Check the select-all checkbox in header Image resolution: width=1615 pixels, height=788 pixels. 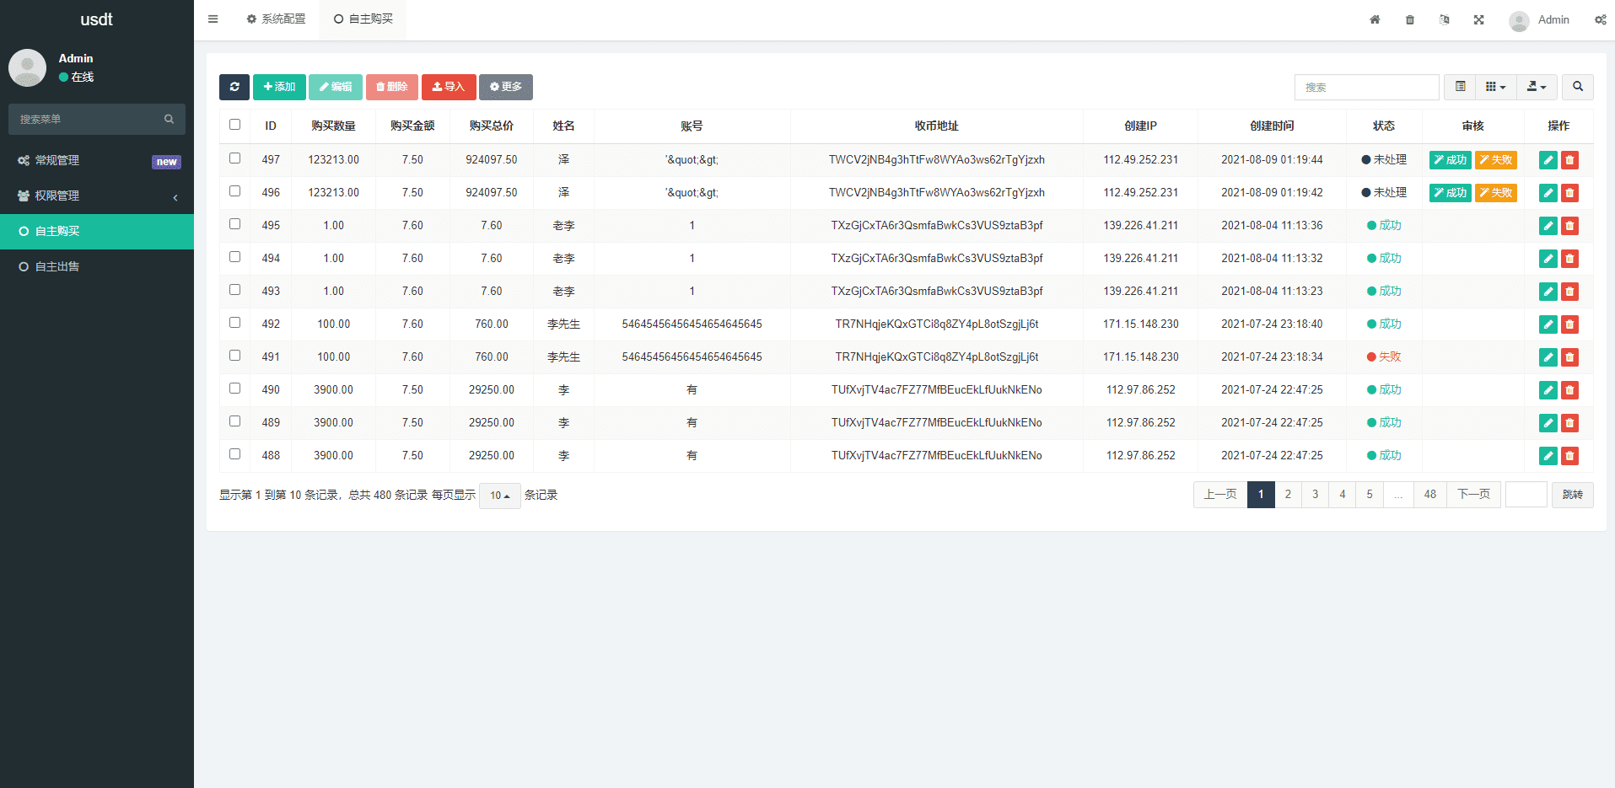point(235,125)
